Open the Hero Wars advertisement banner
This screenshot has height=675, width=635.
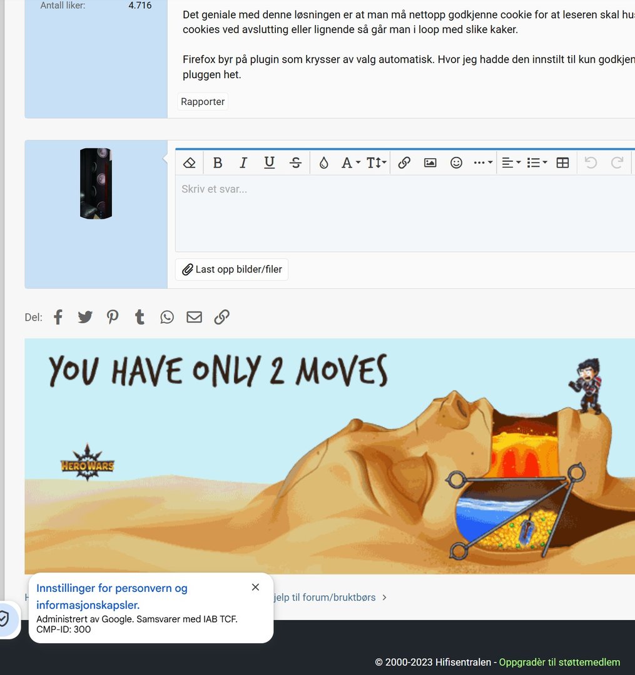(x=330, y=456)
